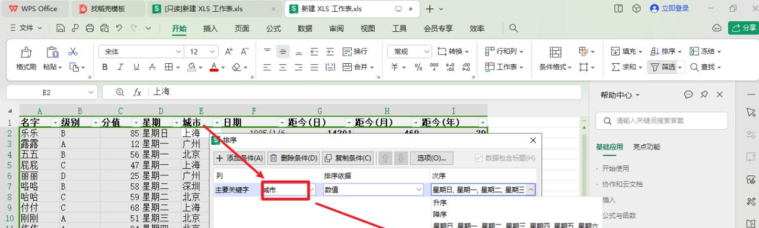Click the Percent style icon
This screenshot has height=228, width=759.
(x=418, y=67)
